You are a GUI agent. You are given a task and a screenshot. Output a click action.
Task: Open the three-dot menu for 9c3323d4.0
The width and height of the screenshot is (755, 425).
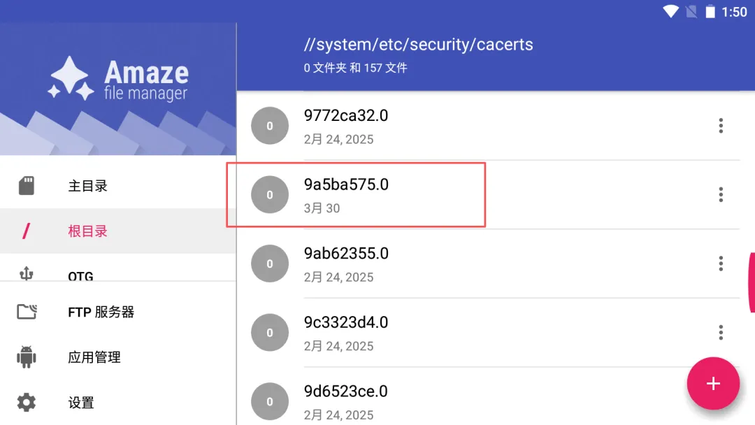(x=721, y=333)
